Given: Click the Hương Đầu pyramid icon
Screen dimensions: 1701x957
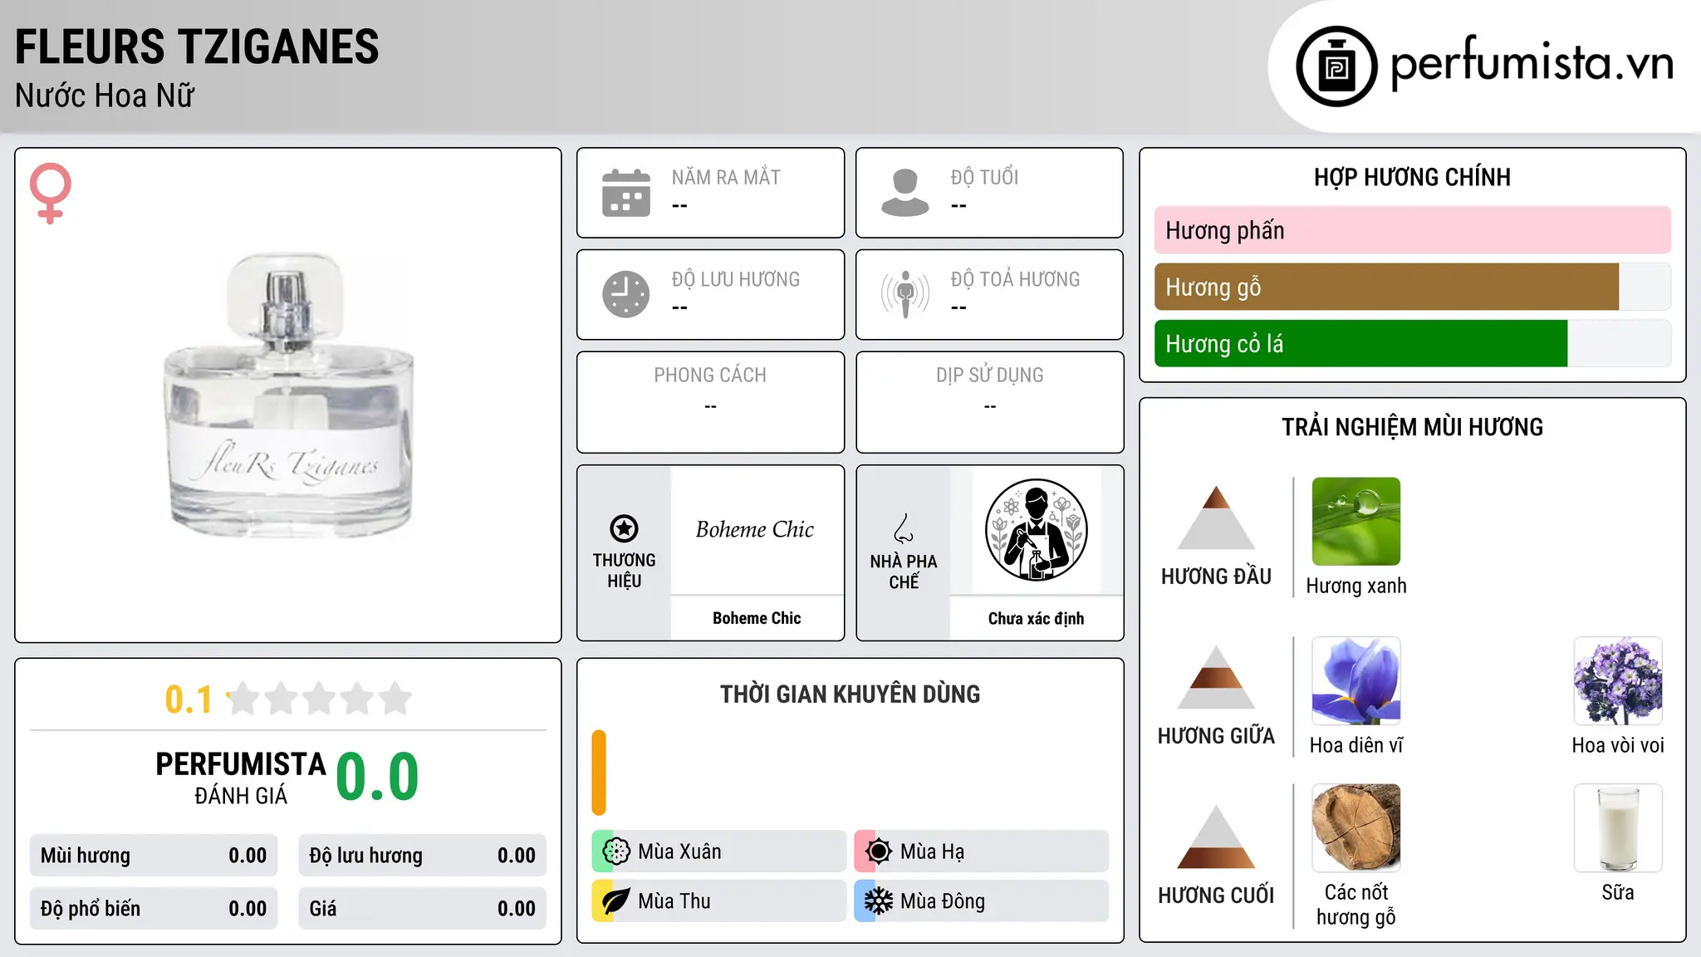Looking at the screenshot, I should (x=1216, y=518).
